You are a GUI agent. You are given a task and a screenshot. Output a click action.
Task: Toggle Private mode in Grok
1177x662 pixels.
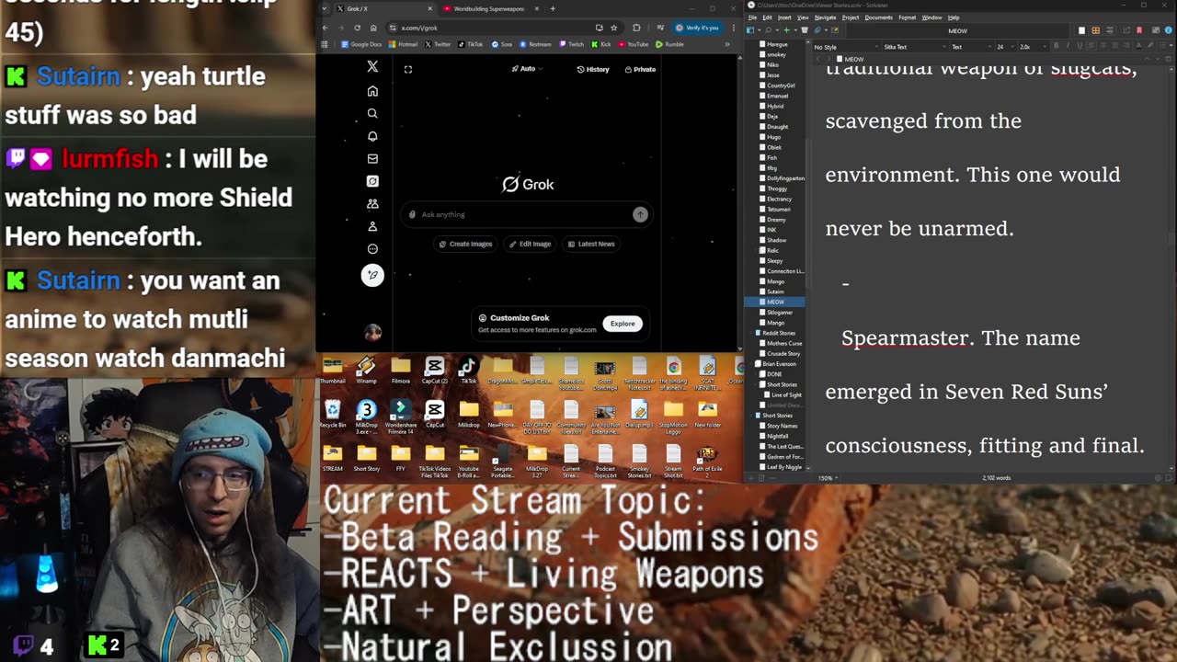[640, 69]
